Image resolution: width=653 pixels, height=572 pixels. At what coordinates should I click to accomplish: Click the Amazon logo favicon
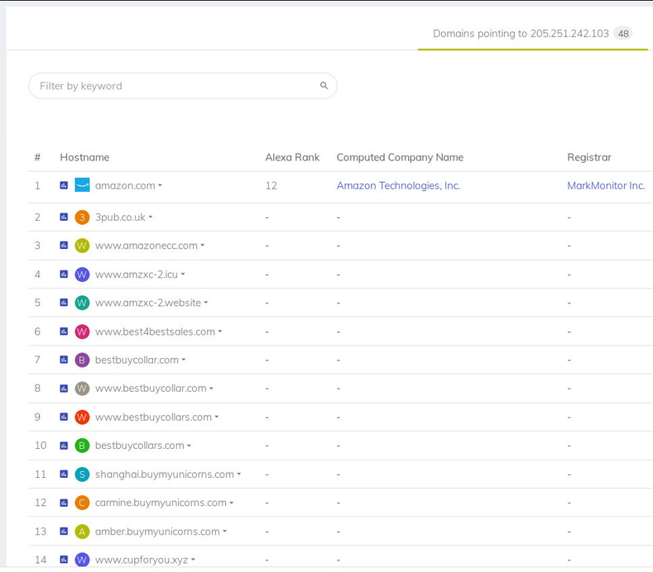pyautogui.click(x=82, y=185)
